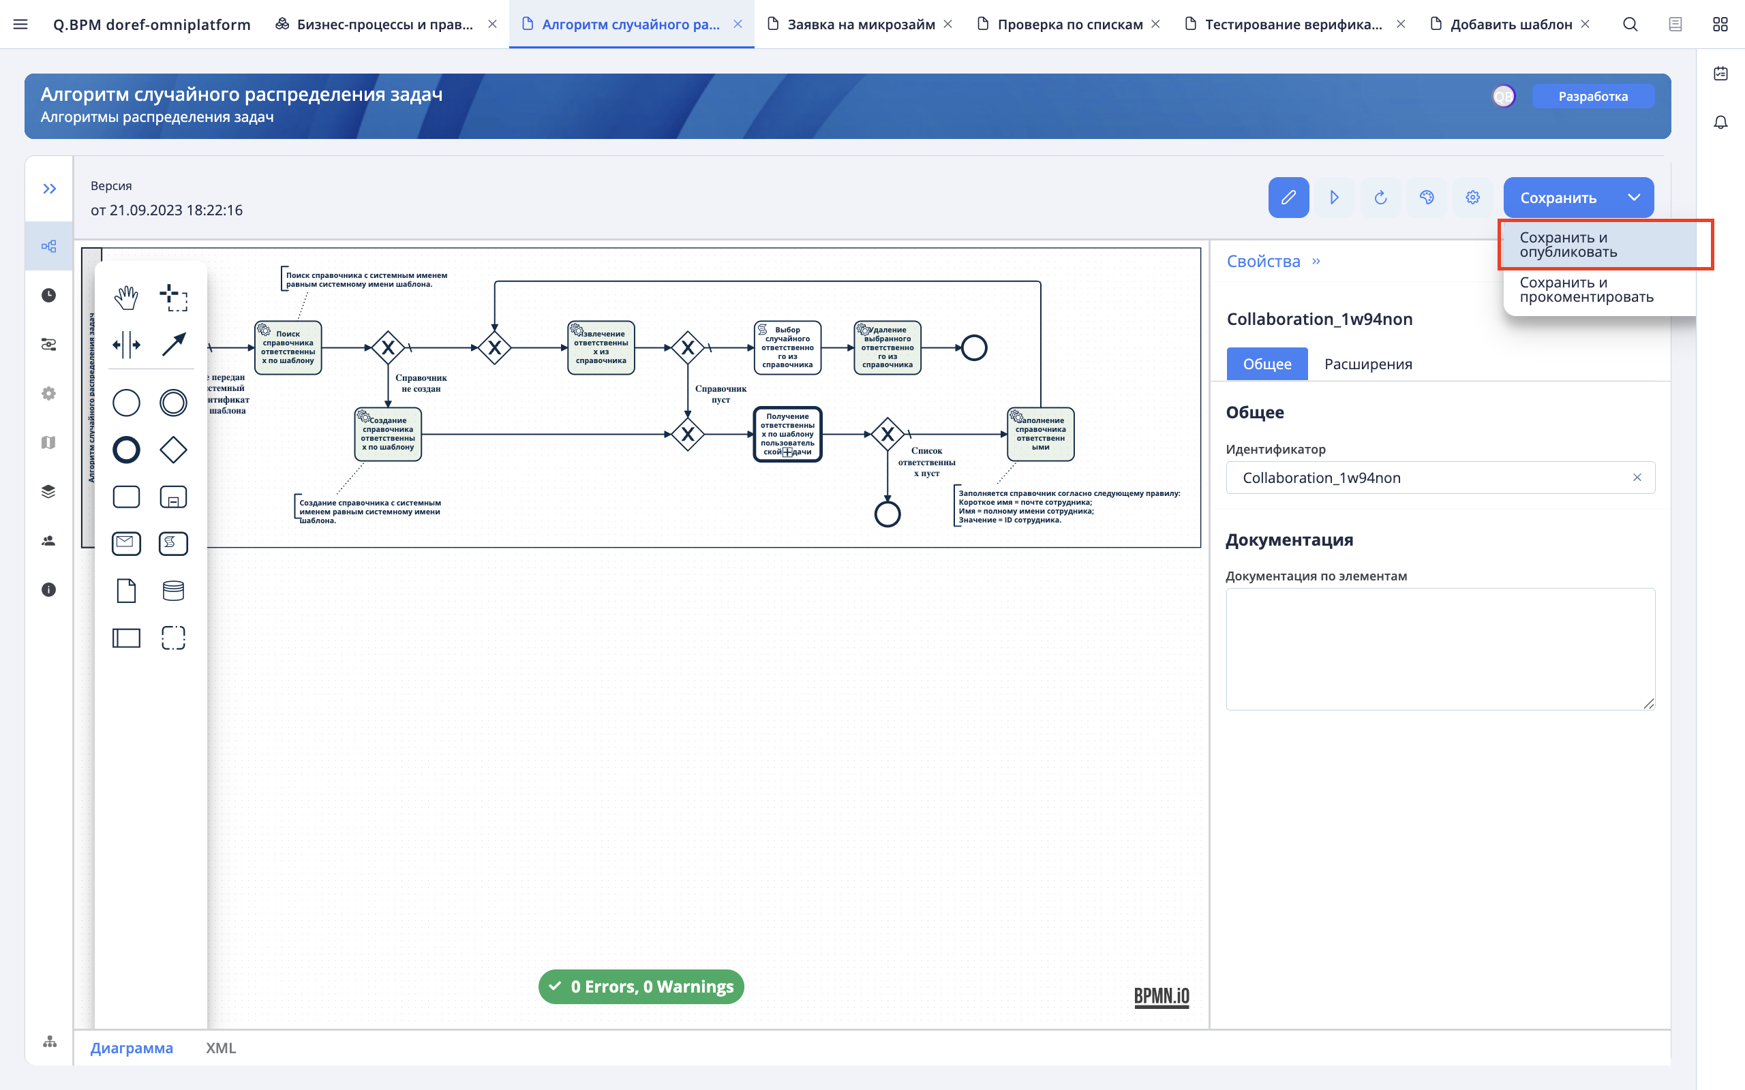The height and width of the screenshot is (1090, 1745).
Task: Click the play/run process button
Action: point(1335,198)
